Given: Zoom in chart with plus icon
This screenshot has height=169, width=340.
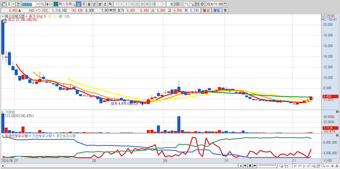Looking at the screenshot, I should (332, 166).
